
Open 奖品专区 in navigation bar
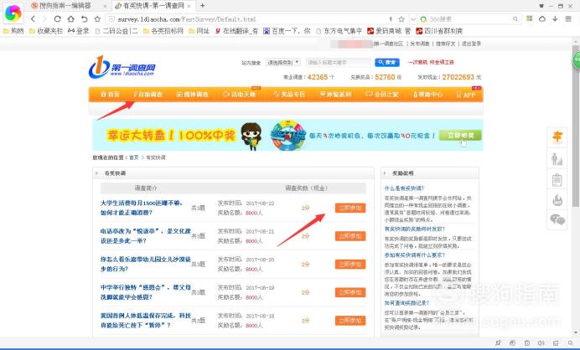point(289,95)
